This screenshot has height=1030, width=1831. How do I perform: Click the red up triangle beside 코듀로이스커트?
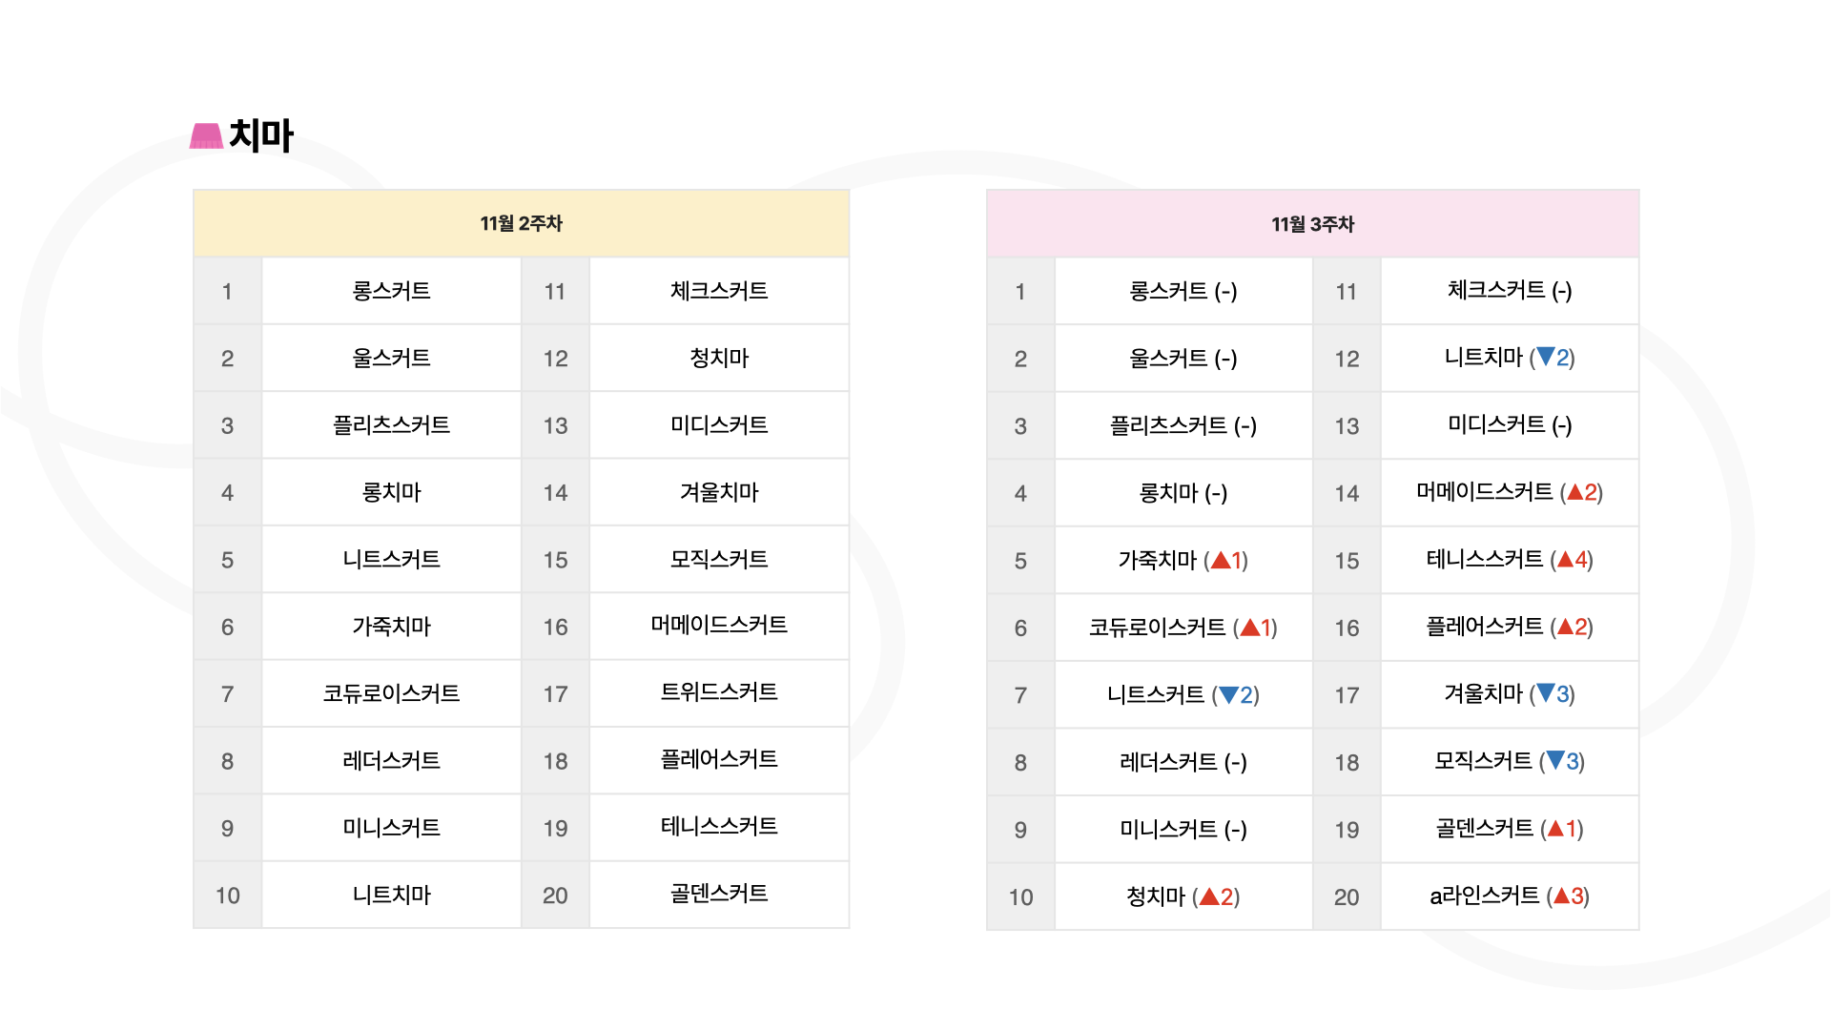point(1250,627)
